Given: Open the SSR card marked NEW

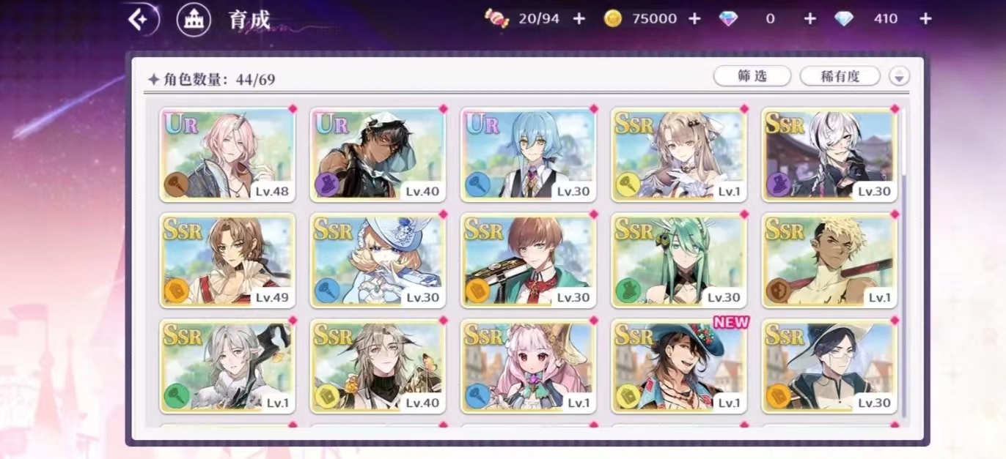Looking at the screenshot, I should point(679,365).
